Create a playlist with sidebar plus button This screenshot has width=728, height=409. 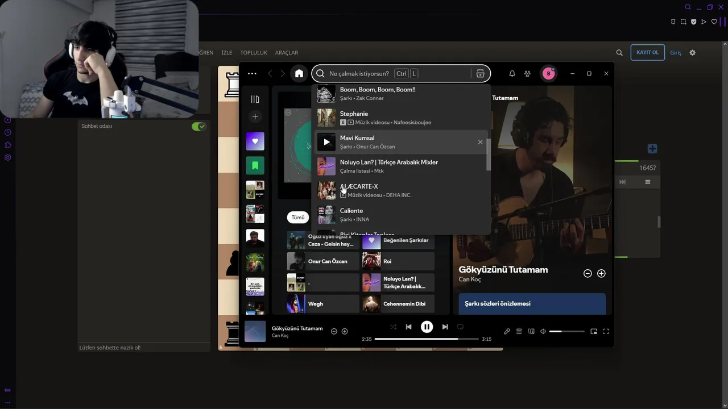[x=255, y=116]
